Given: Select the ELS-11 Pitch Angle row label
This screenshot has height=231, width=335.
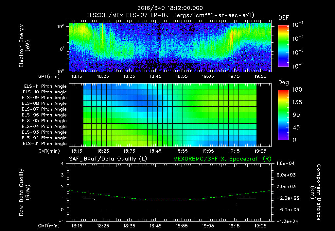Looking at the screenshot, I should 45,86.
